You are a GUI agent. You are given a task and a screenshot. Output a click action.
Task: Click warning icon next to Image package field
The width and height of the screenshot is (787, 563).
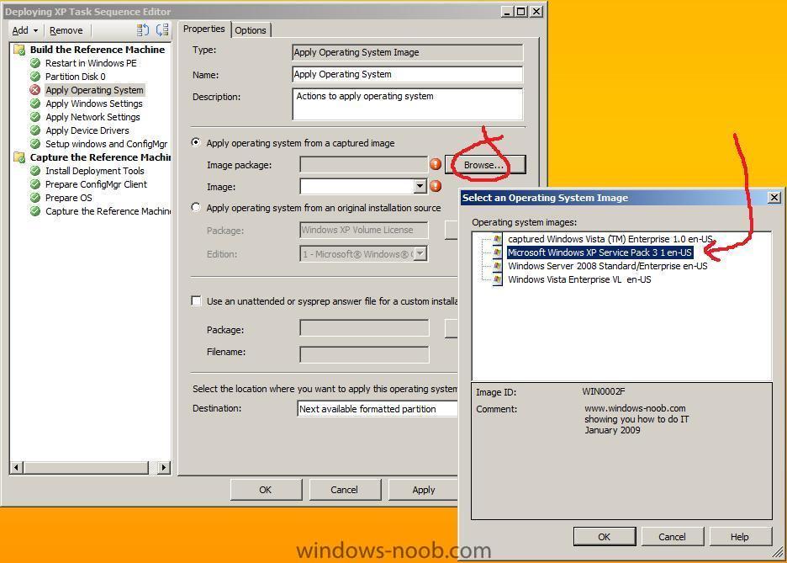pyautogui.click(x=436, y=164)
